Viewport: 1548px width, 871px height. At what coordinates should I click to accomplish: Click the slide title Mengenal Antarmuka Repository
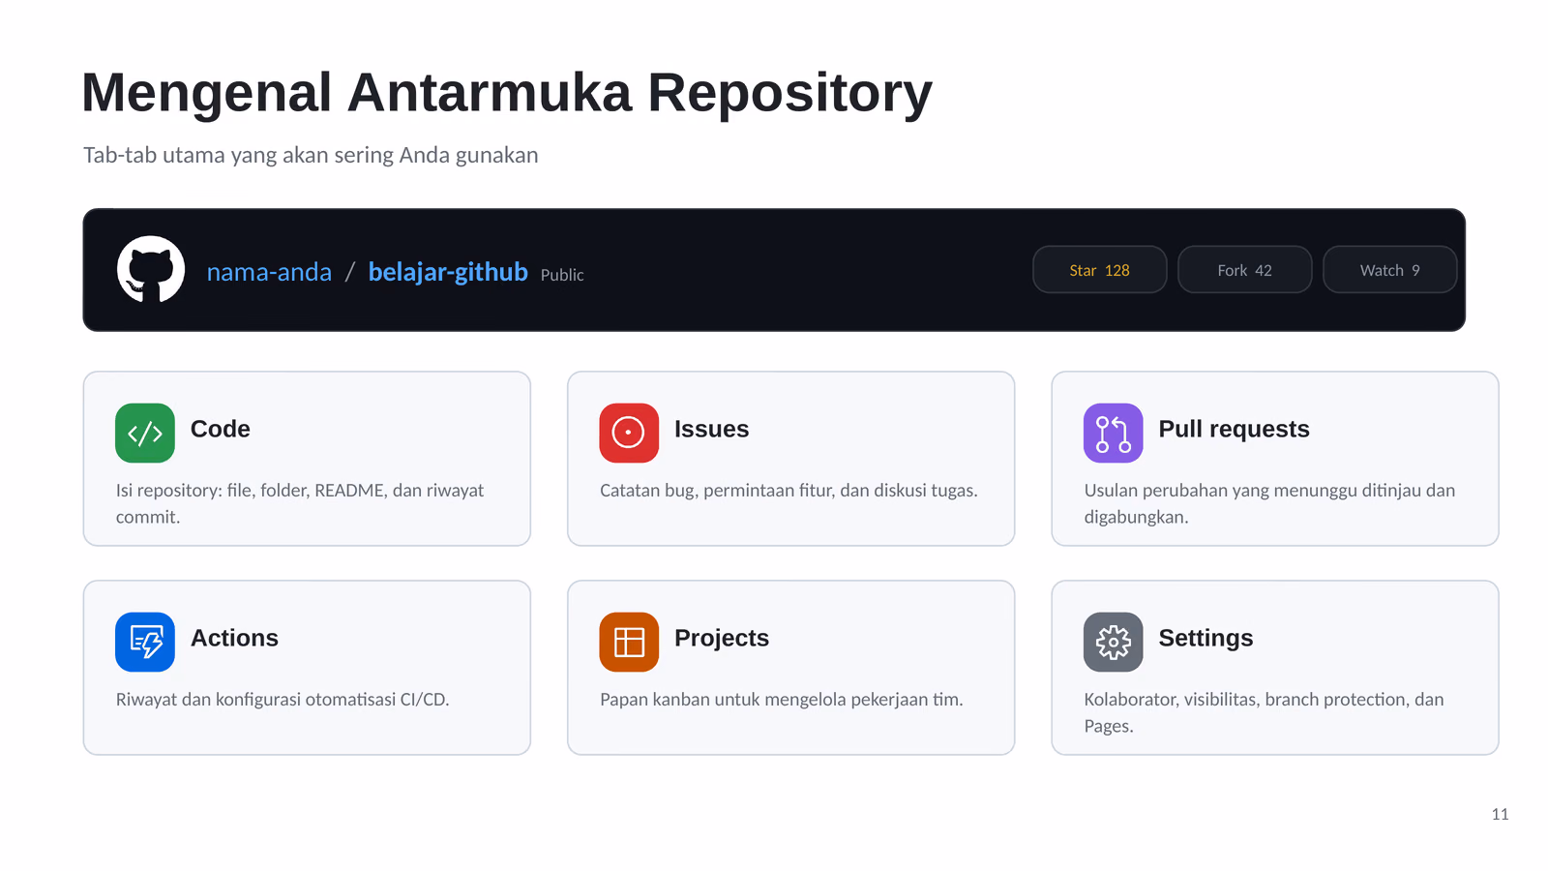(507, 93)
